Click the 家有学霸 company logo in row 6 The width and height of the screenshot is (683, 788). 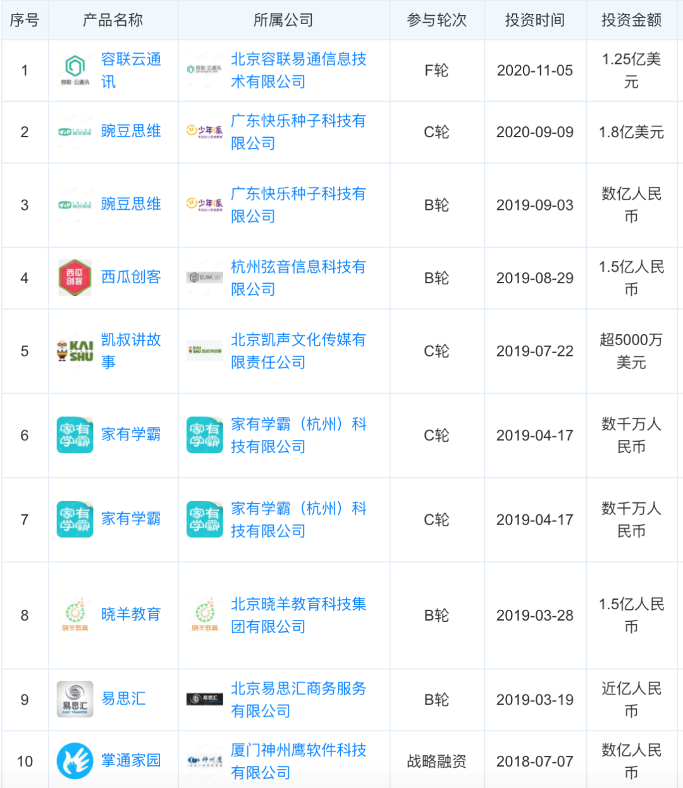(204, 435)
